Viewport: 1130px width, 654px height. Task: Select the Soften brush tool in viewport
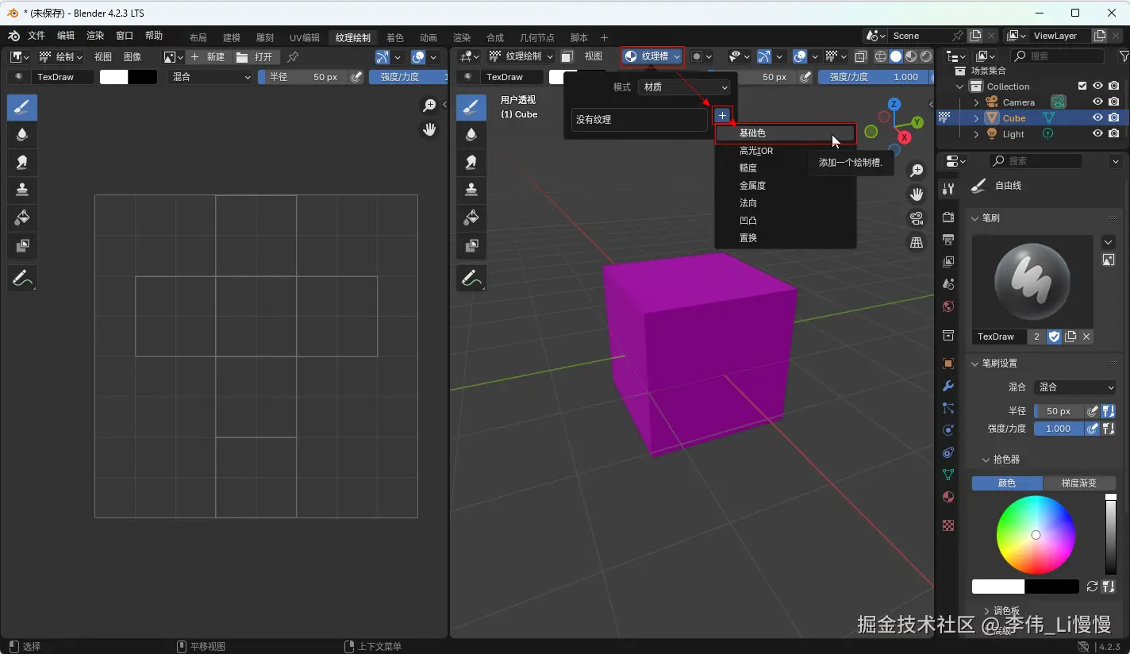point(471,134)
